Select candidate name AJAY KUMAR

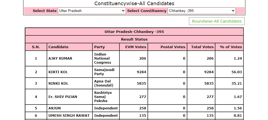click(60, 59)
